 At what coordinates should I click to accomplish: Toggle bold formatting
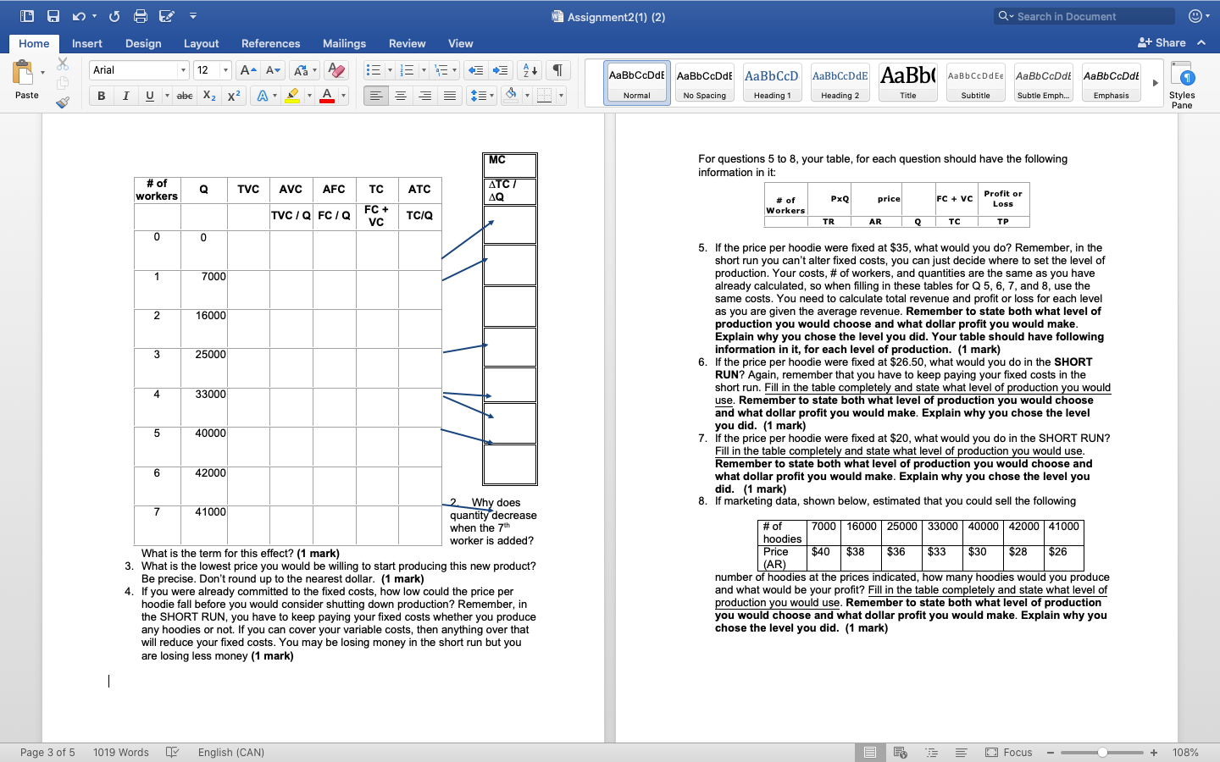coord(102,96)
